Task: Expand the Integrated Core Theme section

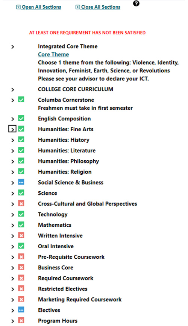Action: pyautogui.click(x=13, y=47)
